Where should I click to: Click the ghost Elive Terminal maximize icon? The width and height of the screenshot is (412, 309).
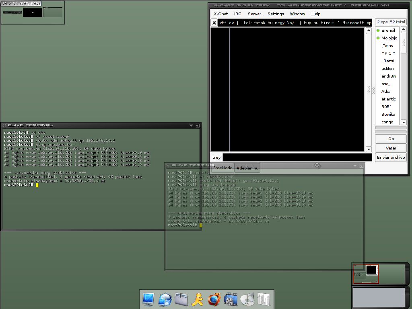[x=362, y=166]
